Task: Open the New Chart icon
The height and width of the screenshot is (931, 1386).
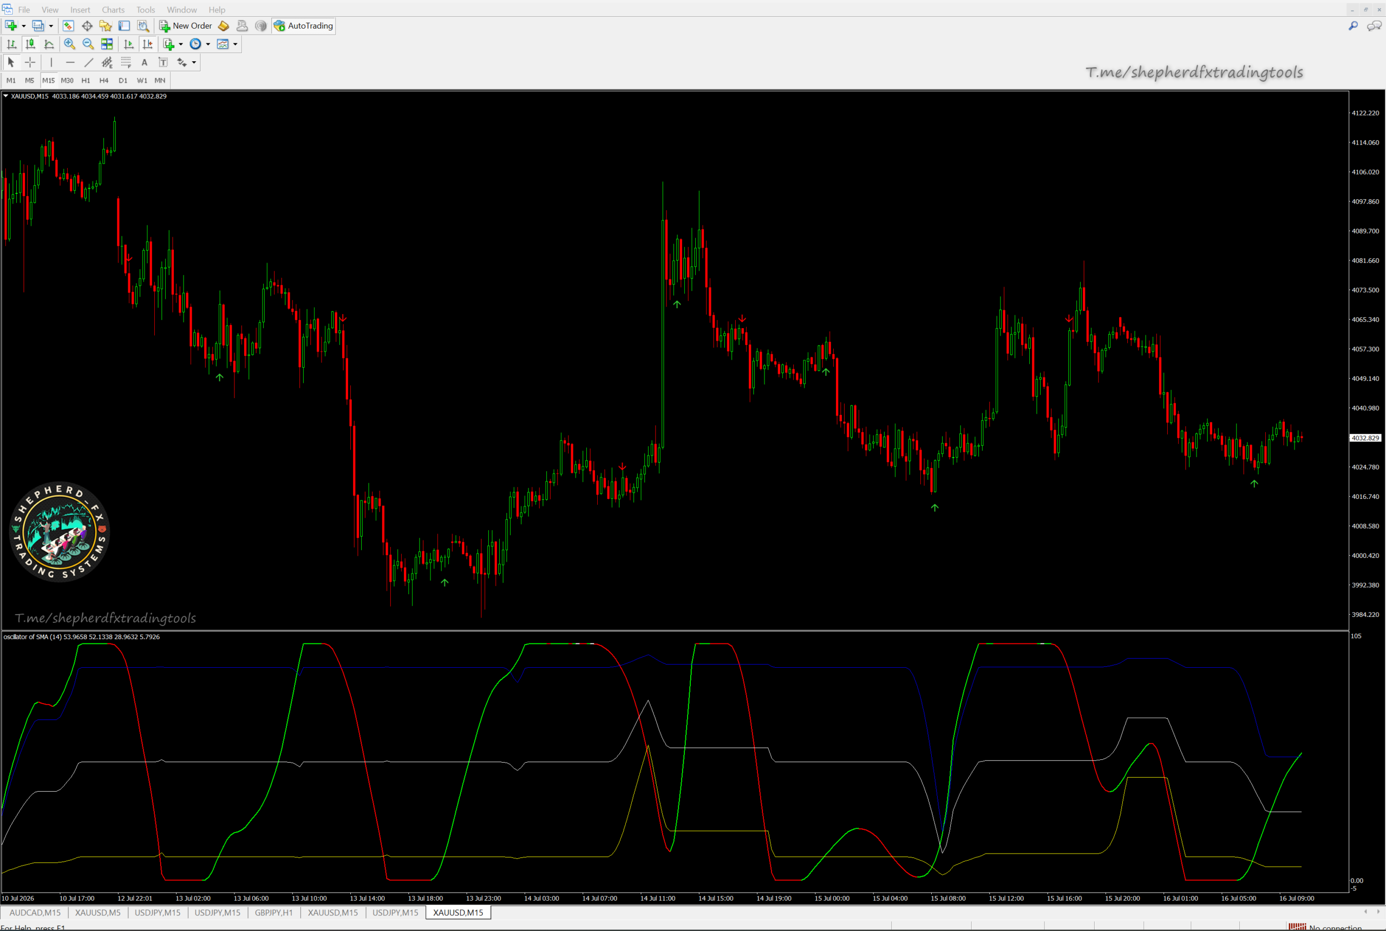Action: coord(11,25)
